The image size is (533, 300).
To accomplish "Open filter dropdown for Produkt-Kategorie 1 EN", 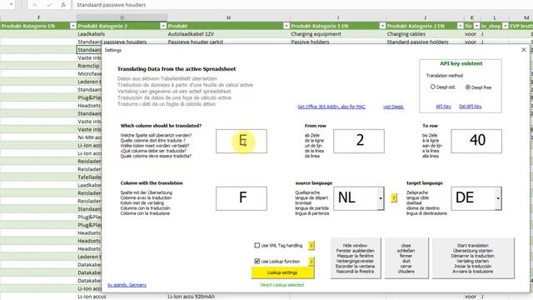I will point(382,26).
